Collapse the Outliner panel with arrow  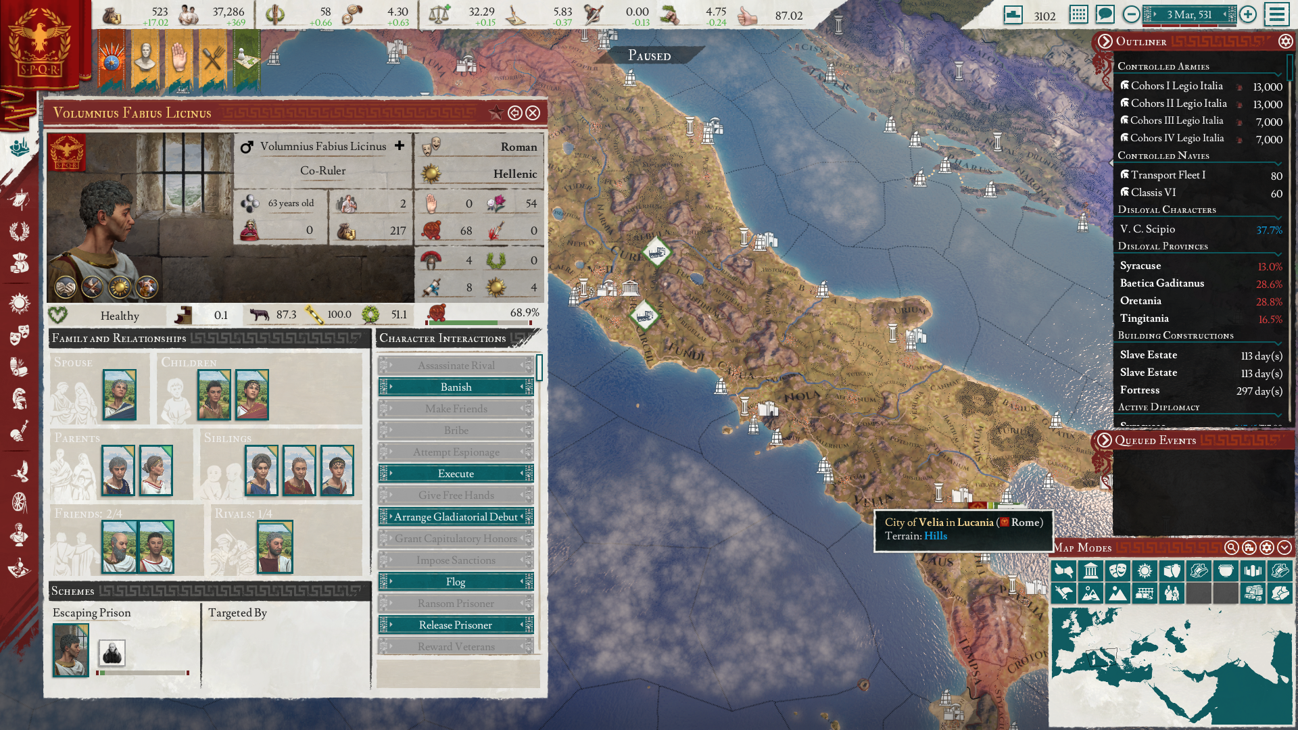(1105, 41)
